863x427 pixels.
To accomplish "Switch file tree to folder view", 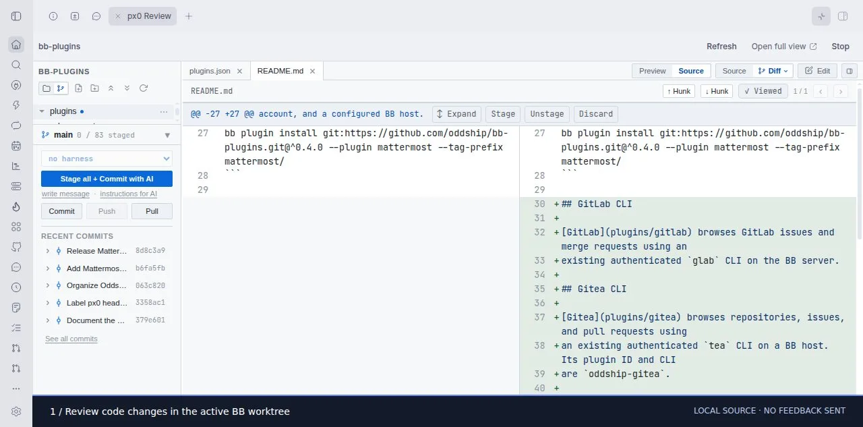I will coord(46,88).
